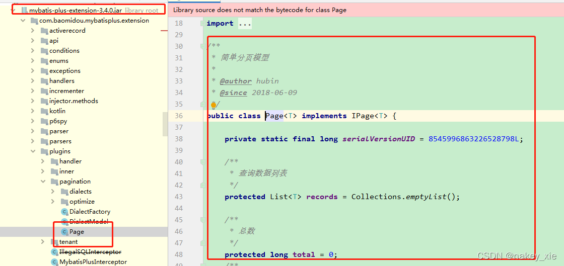This screenshot has width=564, height=266.
Task: Click the tenant package folder icon
Action: click(54, 241)
